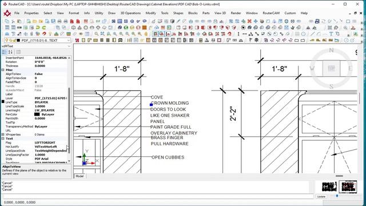Click the properties panel vertical scrollbar

click(69, 120)
